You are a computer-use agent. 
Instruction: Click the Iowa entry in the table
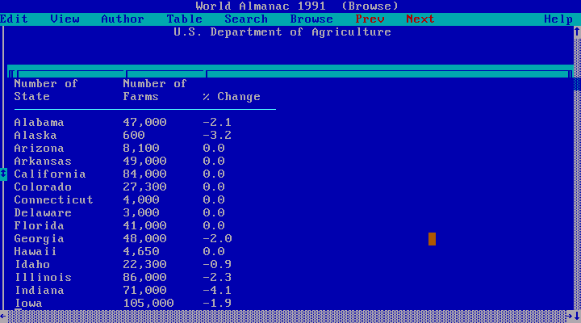(28, 303)
